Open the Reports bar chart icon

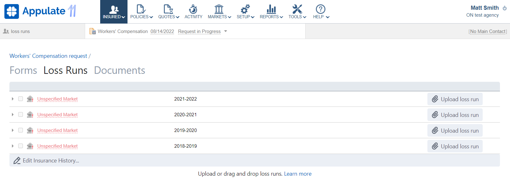(271, 9)
